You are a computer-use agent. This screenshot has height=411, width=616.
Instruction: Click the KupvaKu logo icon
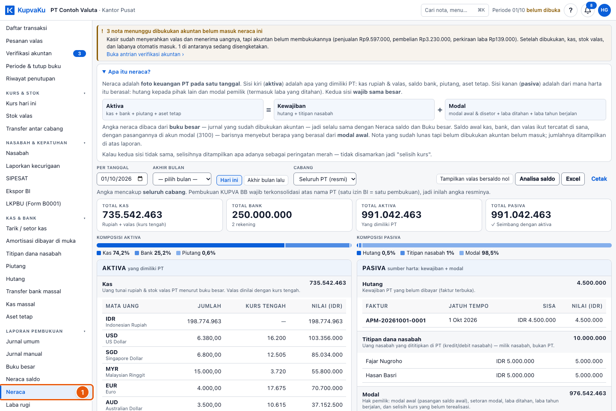[9, 10]
